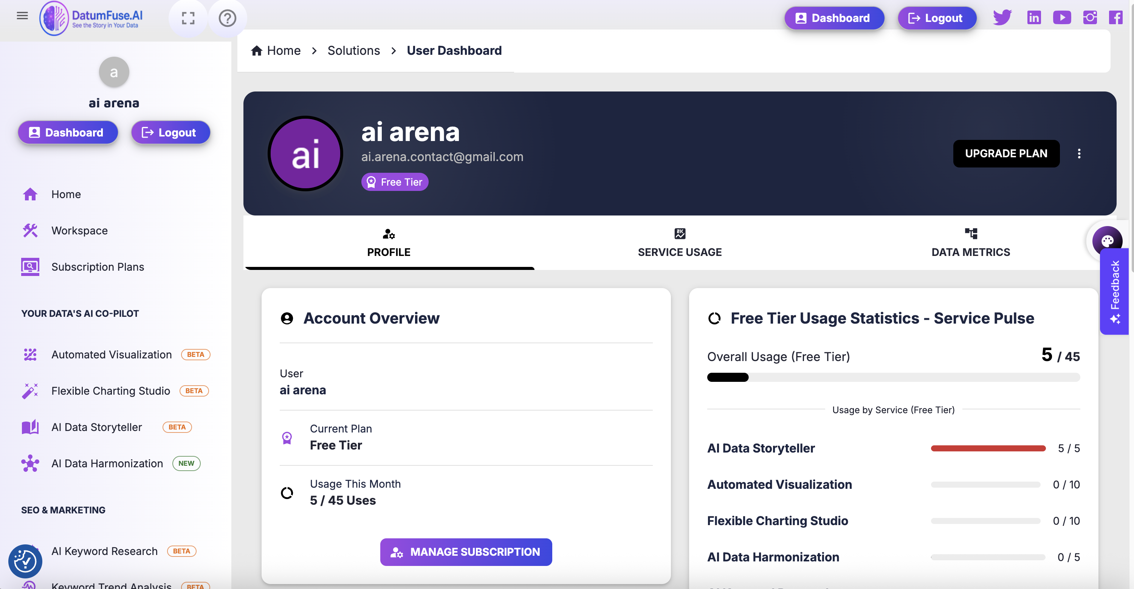The width and height of the screenshot is (1134, 589).
Task: Open the Feedback side tab
Action: (1114, 291)
